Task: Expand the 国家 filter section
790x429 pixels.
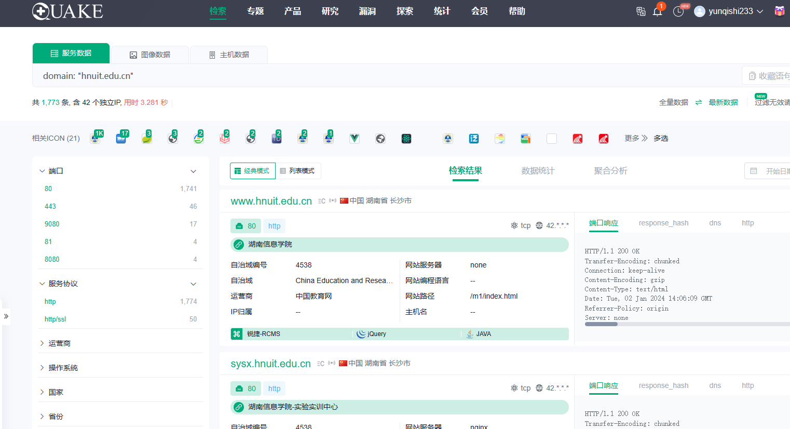Action: pyautogui.click(x=42, y=392)
